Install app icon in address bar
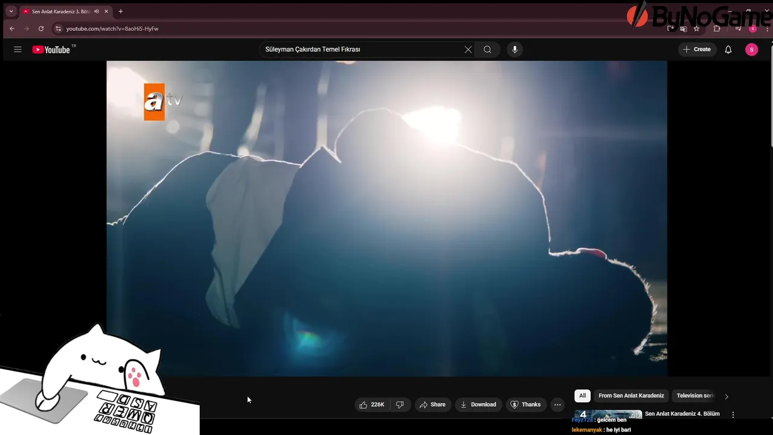This screenshot has height=435, width=773. 671,28
